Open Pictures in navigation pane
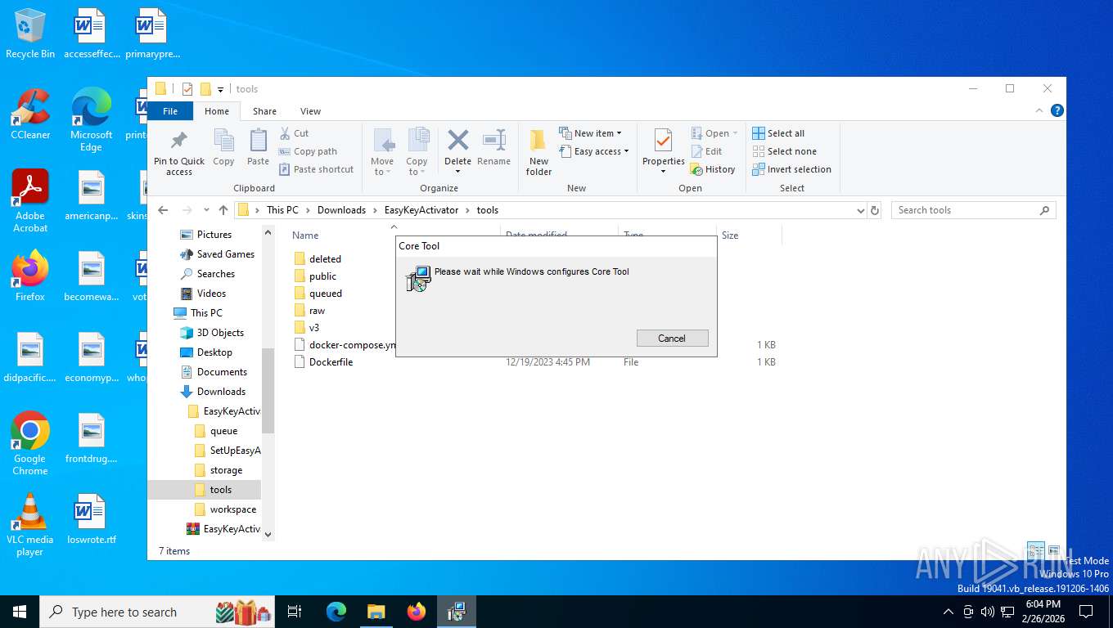This screenshot has height=628, width=1113. pos(214,235)
